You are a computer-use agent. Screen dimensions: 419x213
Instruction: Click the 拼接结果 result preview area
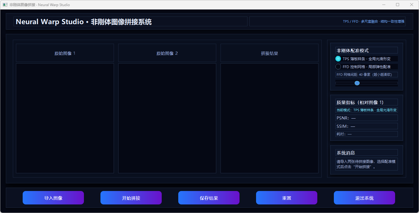[x=270, y=118]
